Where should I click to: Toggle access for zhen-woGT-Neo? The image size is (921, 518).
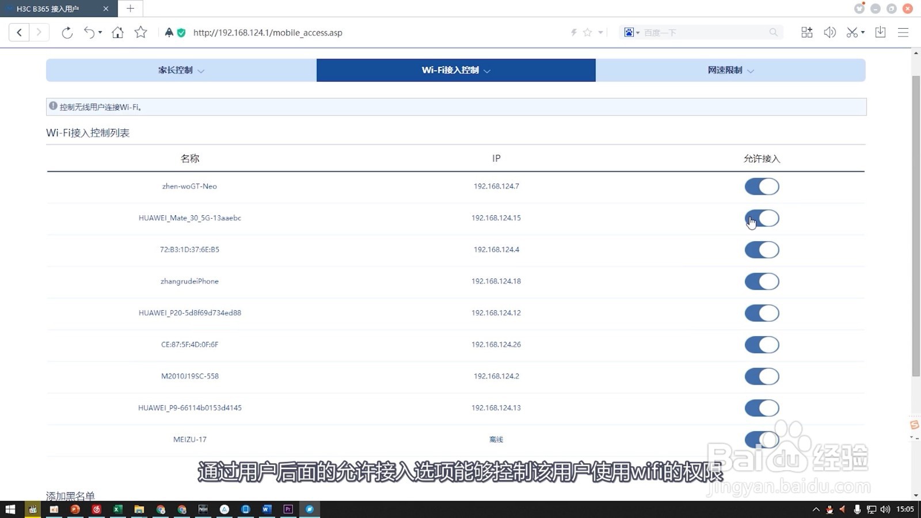(762, 186)
